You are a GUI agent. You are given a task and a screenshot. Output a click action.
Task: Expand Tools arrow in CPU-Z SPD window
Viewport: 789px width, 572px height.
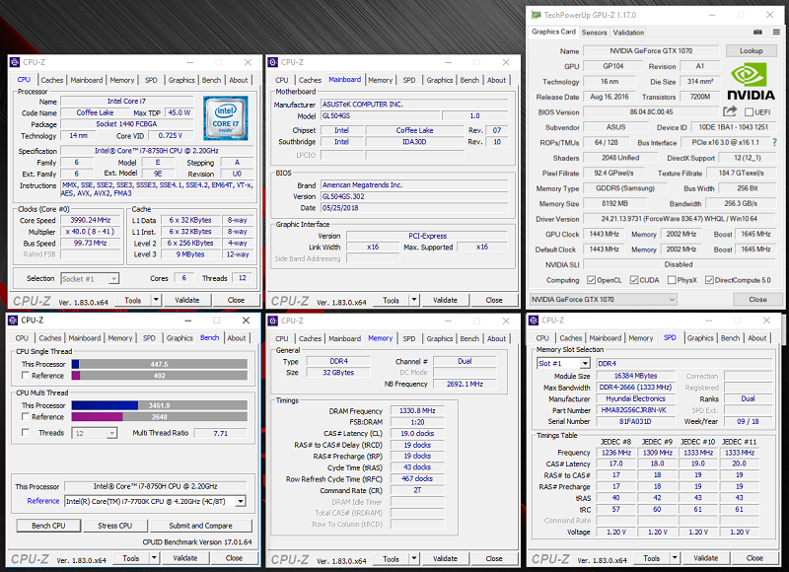675,558
